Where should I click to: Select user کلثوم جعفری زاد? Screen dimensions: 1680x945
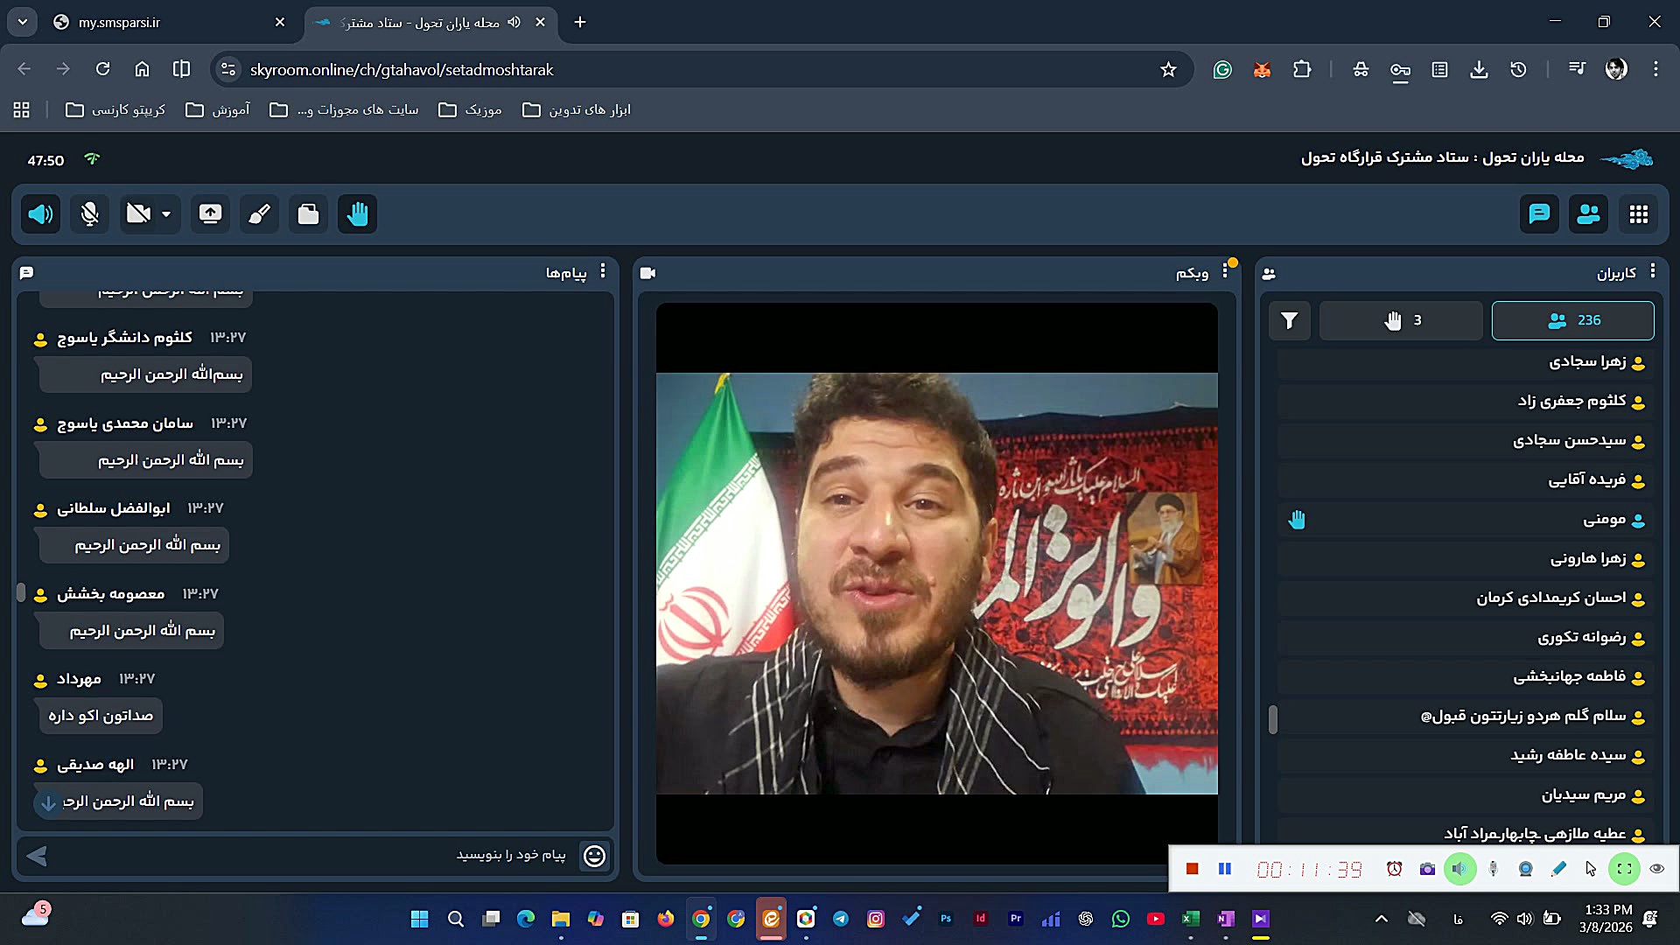[x=1465, y=402]
